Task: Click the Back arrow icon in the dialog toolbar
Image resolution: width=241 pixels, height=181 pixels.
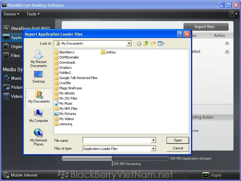Action: tap(139, 44)
